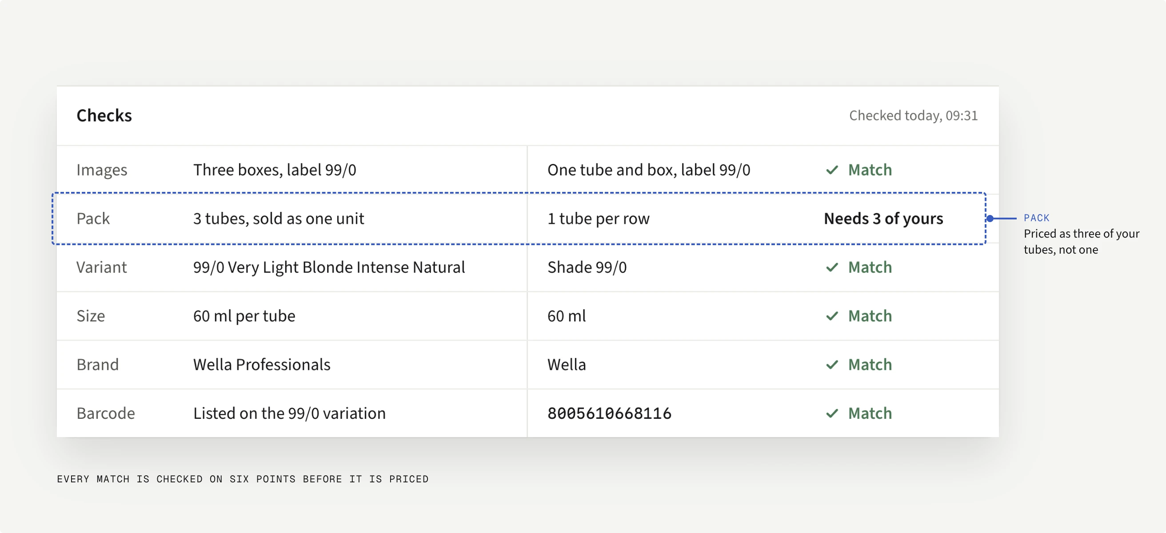Click the 'Brand' row label
The image size is (1166, 533).
(97, 365)
